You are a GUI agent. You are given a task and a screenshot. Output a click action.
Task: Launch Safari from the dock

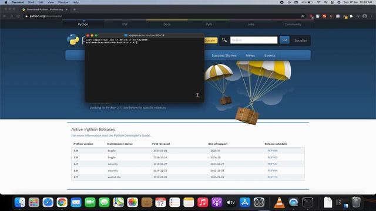[48, 202]
